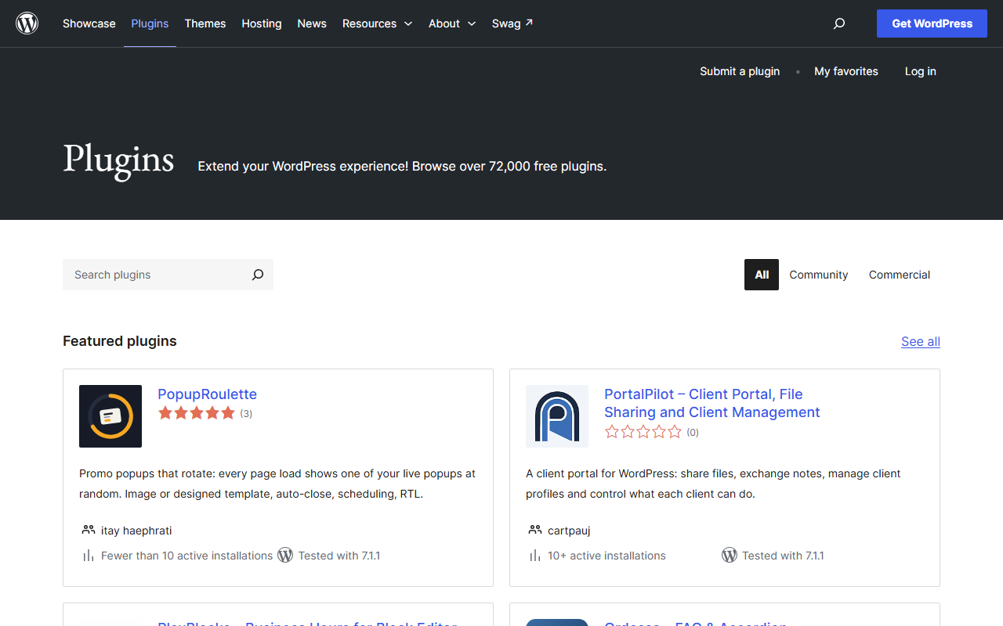Viewport: 1003px width, 626px height.
Task: Click "10+ active installations" text
Action: tap(607, 556)
